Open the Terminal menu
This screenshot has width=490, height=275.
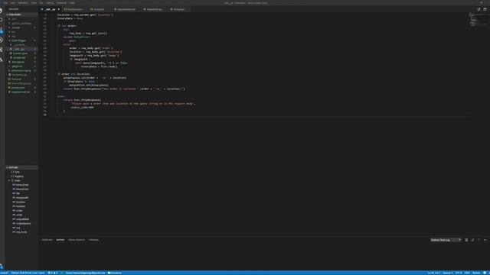61,3
